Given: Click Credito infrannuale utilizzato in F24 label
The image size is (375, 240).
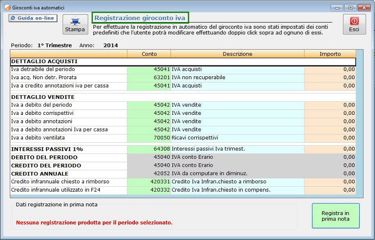Looking at the screenshot, I should tap(56, 190).
